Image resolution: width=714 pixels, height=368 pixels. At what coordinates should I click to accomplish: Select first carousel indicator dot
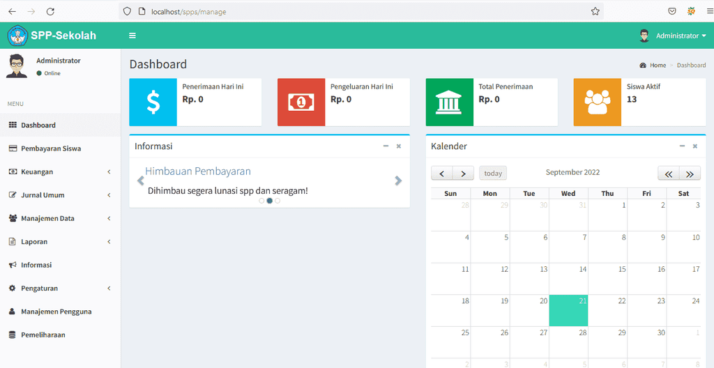click(261, 201)
